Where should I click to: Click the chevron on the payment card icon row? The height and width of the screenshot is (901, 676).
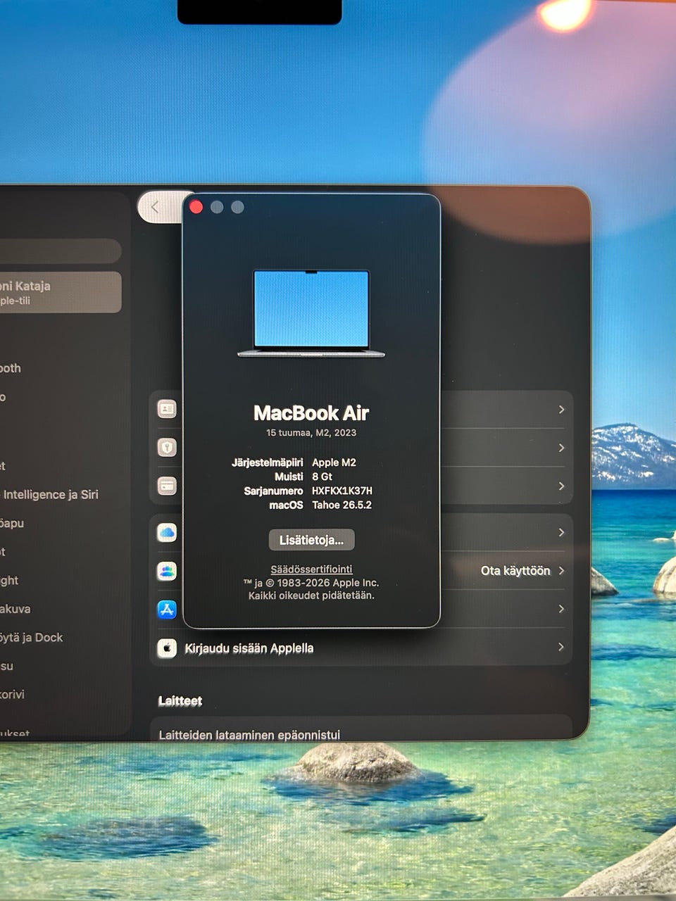pyautogui.click(x=561, y=486)
